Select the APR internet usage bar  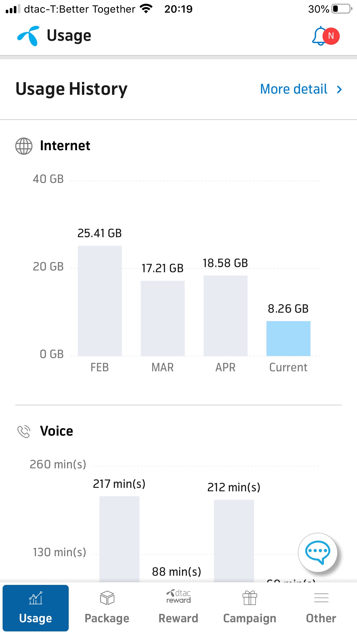225,316
